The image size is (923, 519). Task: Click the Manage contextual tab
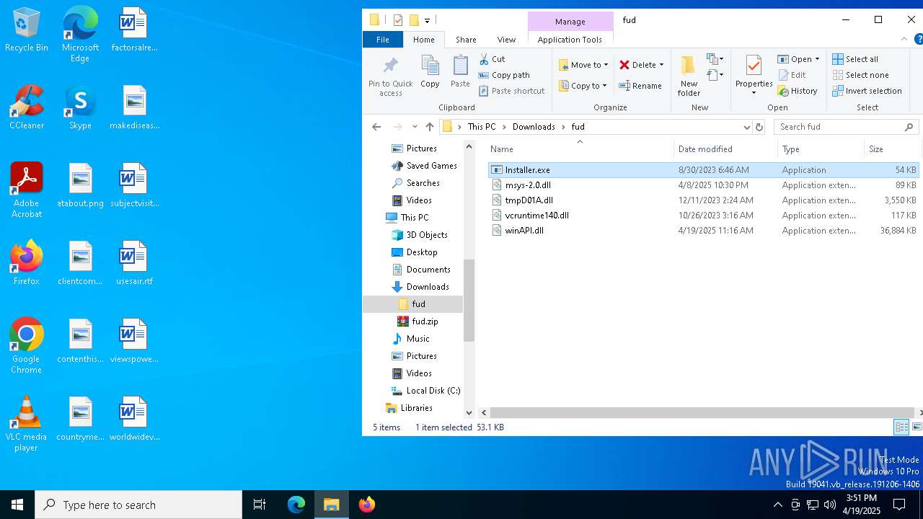point(570,22)
